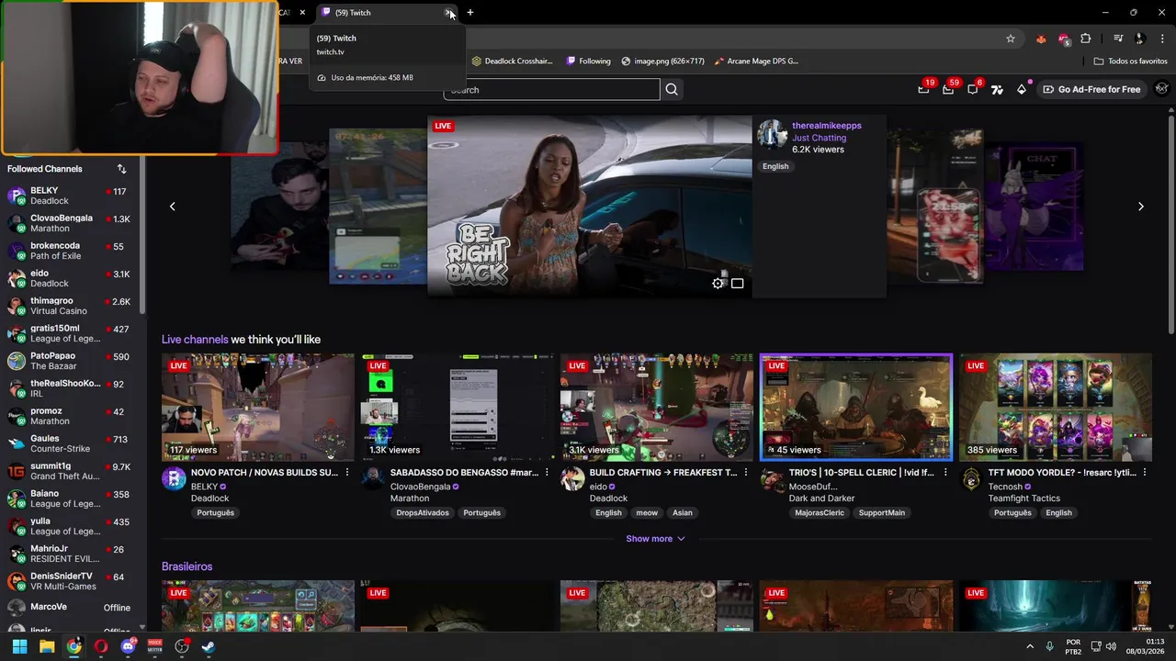
Task: Open NOVO PATCH stream thumbnail by BELKY
Action: (258, 407)
